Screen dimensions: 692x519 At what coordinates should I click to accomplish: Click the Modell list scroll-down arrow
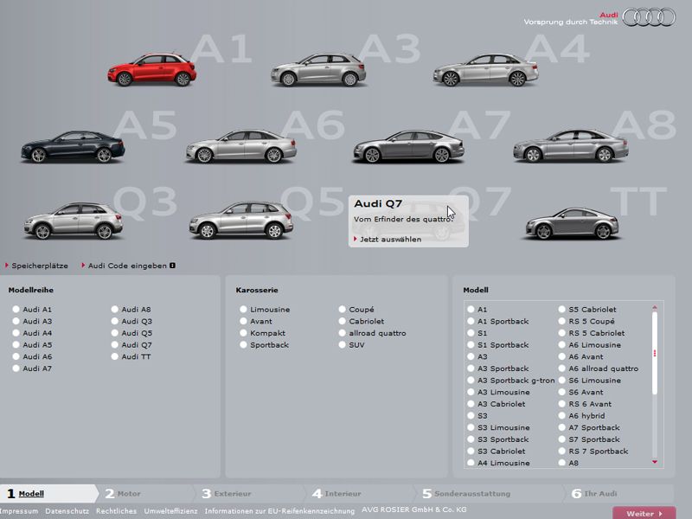point(655,462)
